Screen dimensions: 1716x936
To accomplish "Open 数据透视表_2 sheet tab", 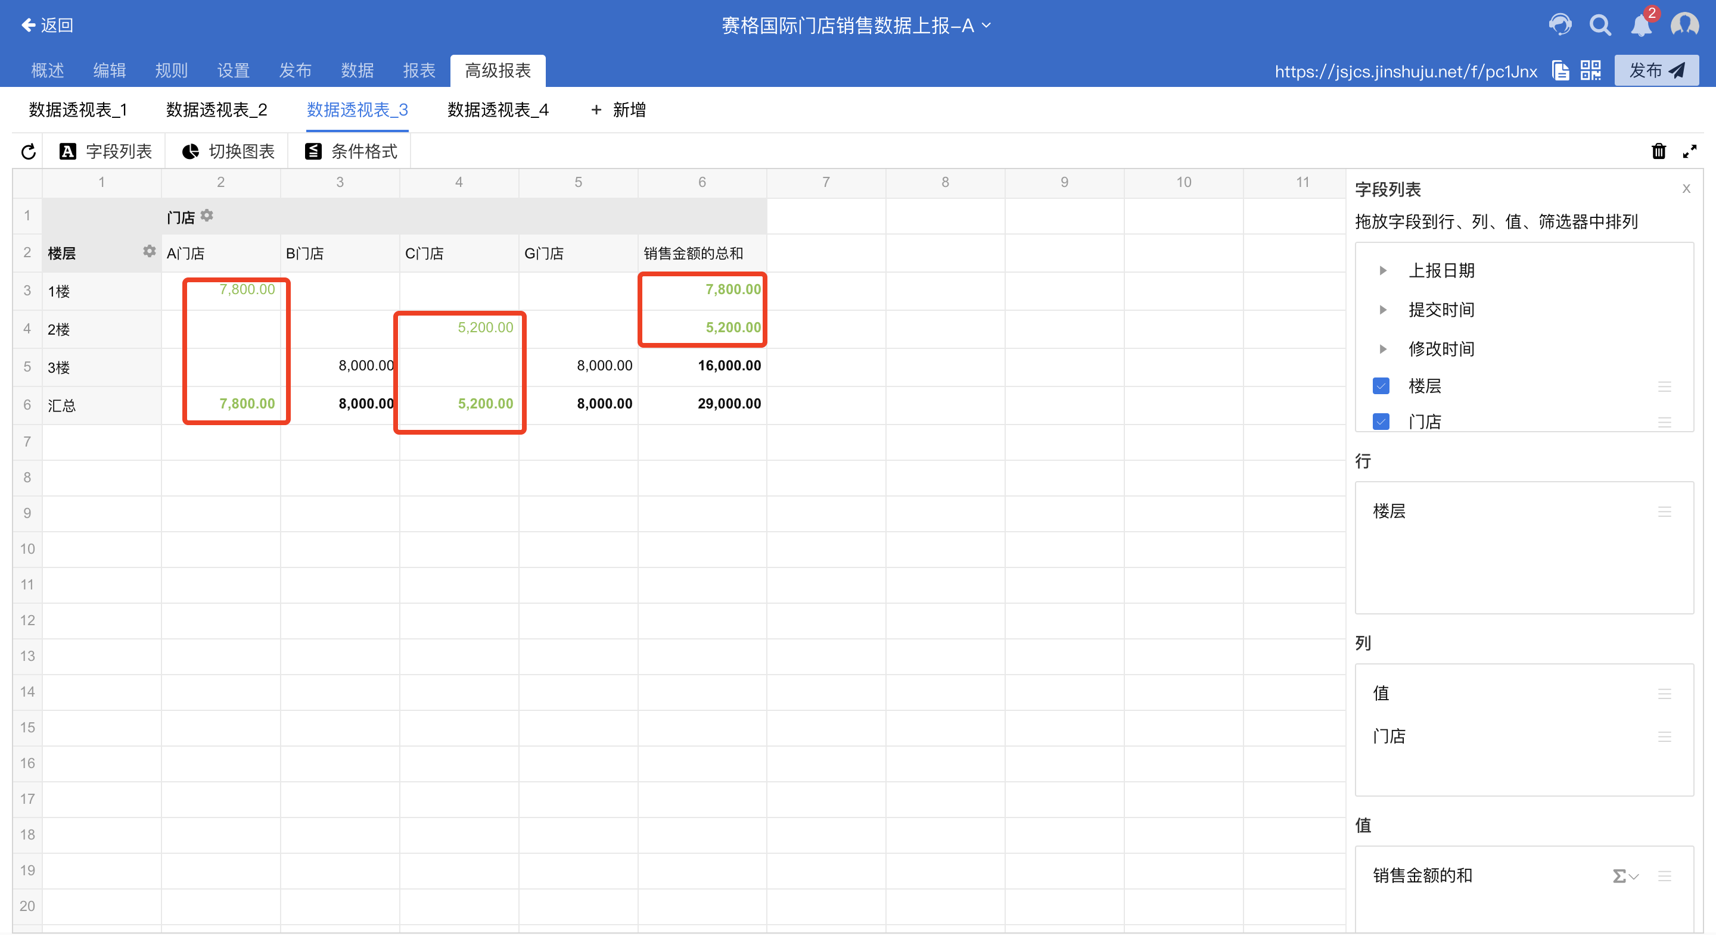I will (x=216, y=110).
